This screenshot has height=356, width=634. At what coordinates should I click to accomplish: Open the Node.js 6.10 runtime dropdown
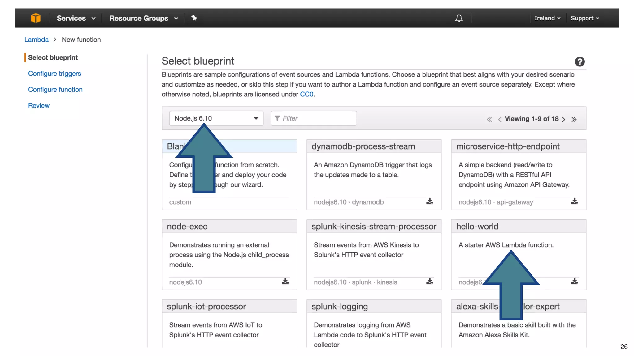[x=216, y=118]
